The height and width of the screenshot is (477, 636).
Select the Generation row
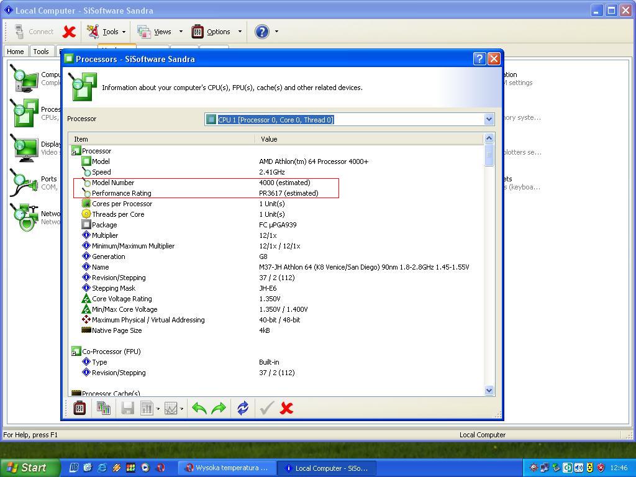click(x=276, y=257)
